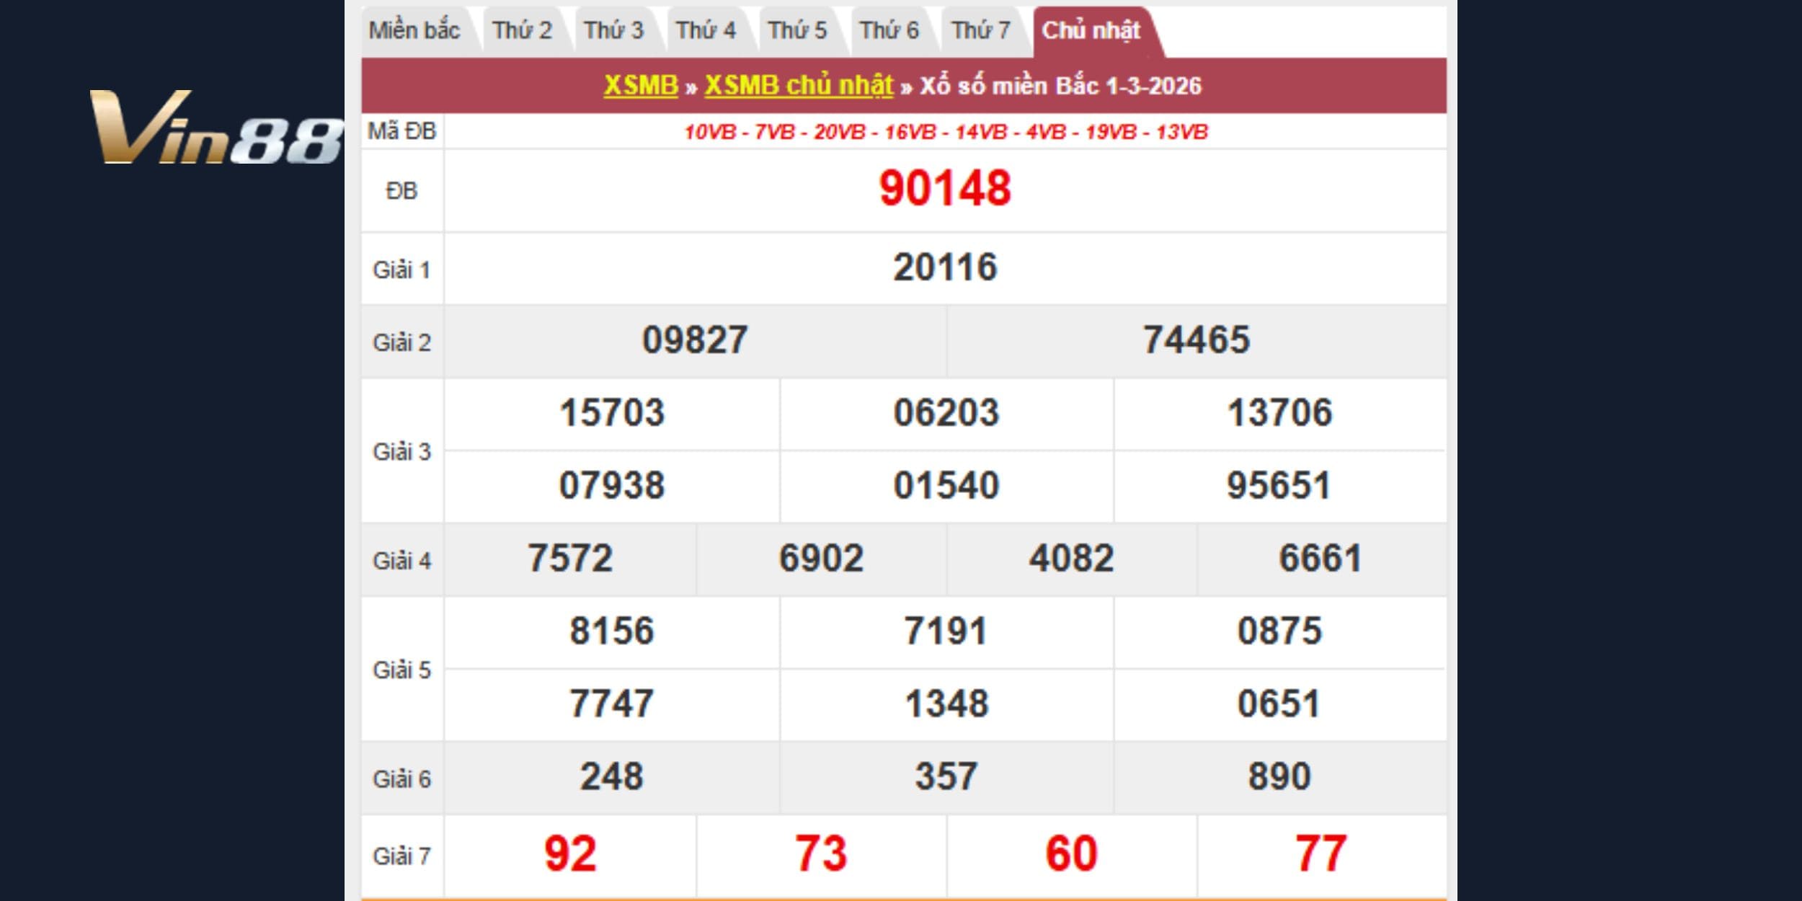The width and height of the screenshot is (1802, 901).
Task: Select Giải 2 number 09827
Action: (x=695, y=340)
